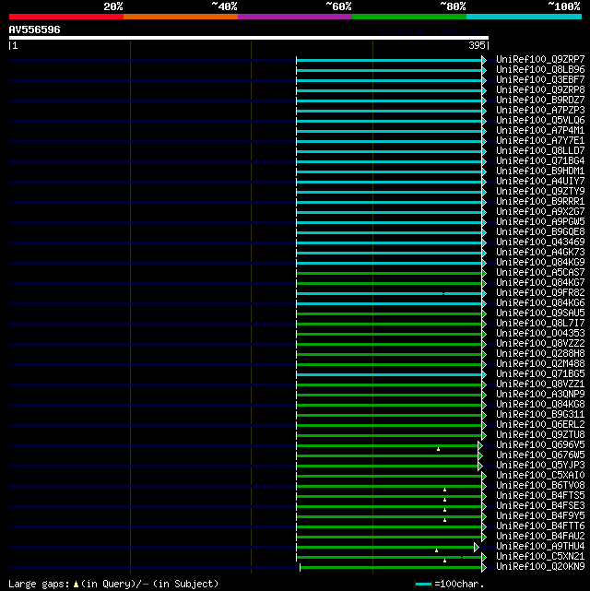
Task: Click the cyan 100char scale bar legend
Action: click(423, 585)
